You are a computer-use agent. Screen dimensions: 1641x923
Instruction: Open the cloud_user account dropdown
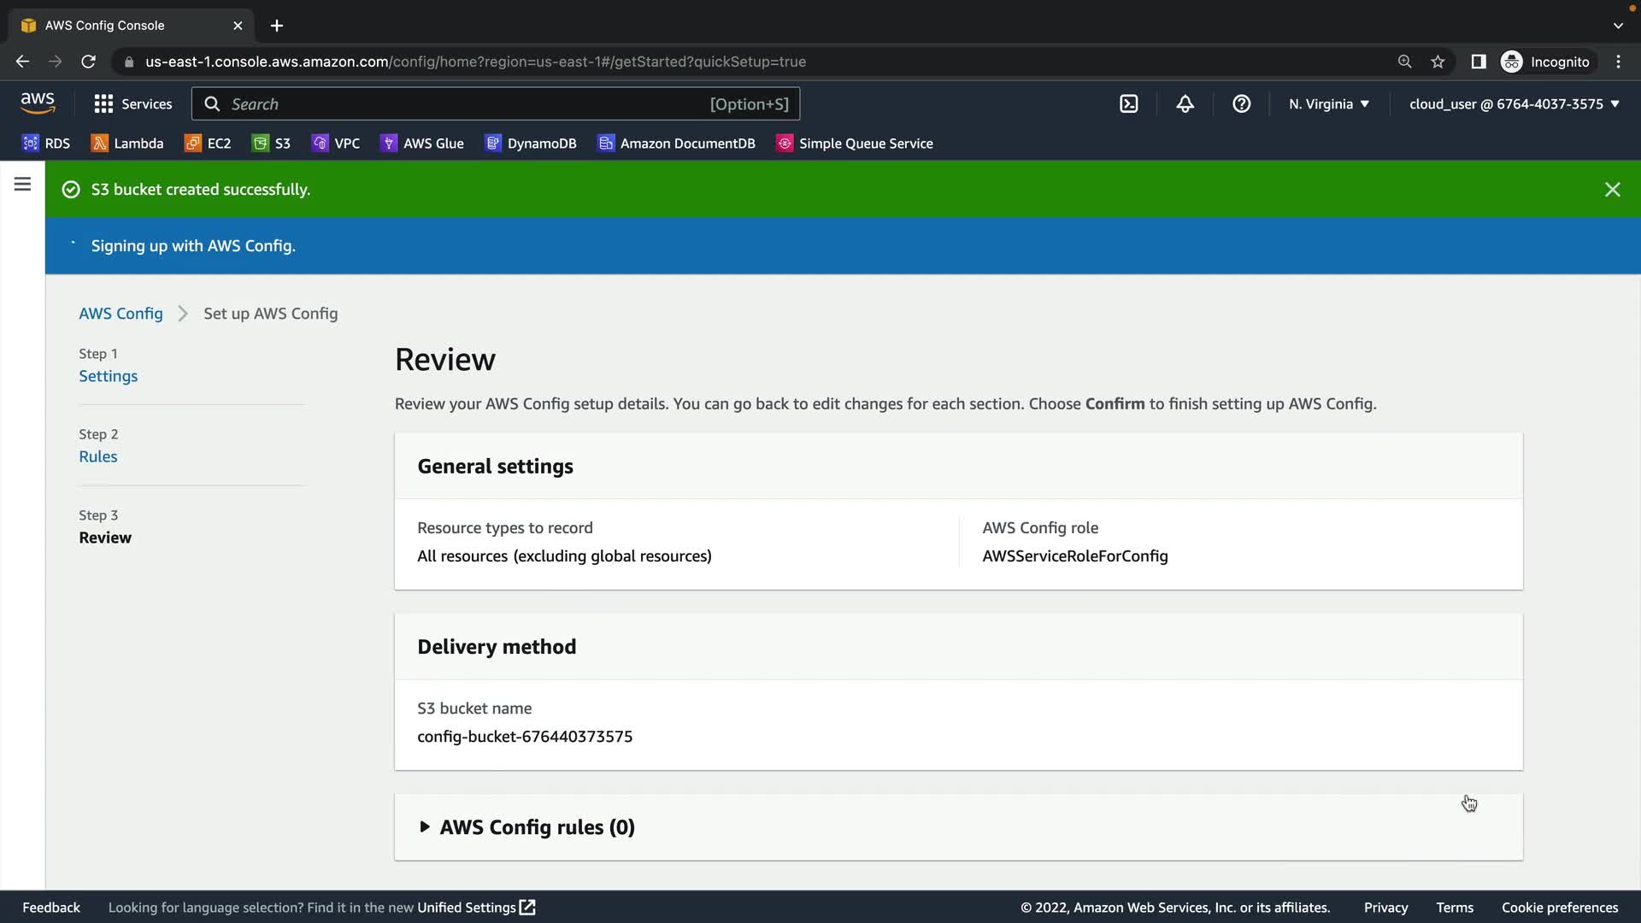(1514, 104)
